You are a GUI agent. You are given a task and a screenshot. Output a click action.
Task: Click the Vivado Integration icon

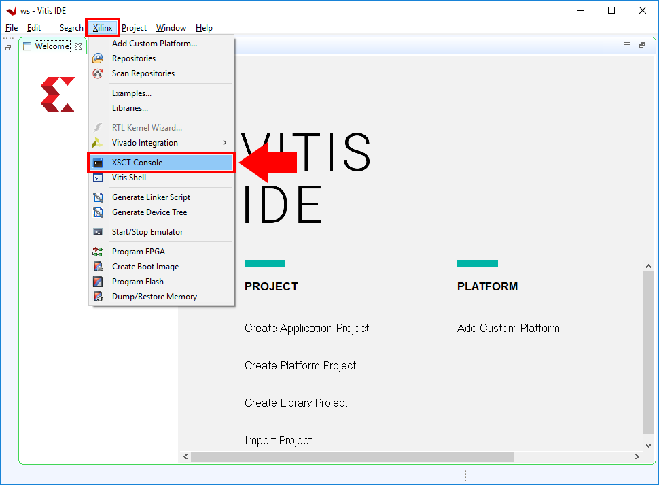pos(98,143)
